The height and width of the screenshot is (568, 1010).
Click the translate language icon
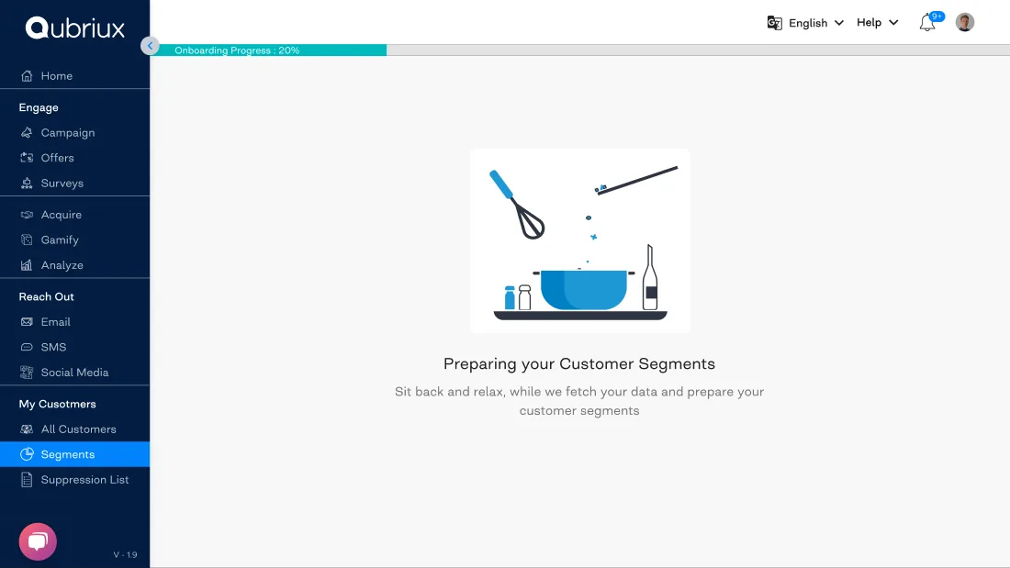click(774, 23)
